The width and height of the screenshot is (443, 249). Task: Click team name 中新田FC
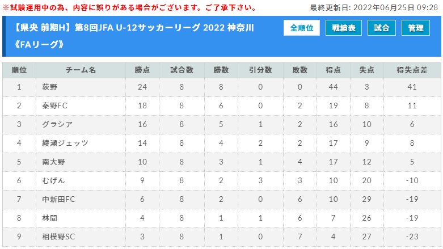[x=58, y=199]
